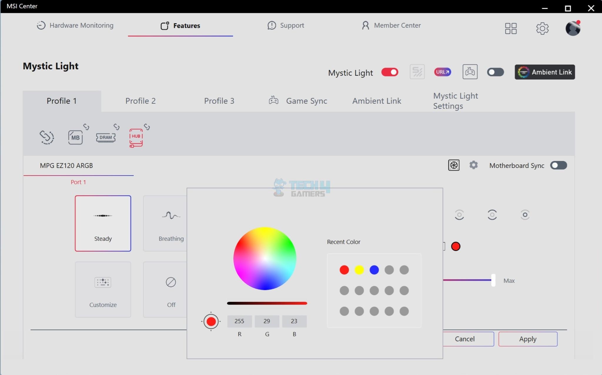This screenshot has width=602, height=375.
Task: Turn off the Mystic Light toggle
Action: pos(389,72)
